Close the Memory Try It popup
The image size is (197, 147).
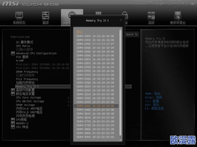(x=121, y=20)
